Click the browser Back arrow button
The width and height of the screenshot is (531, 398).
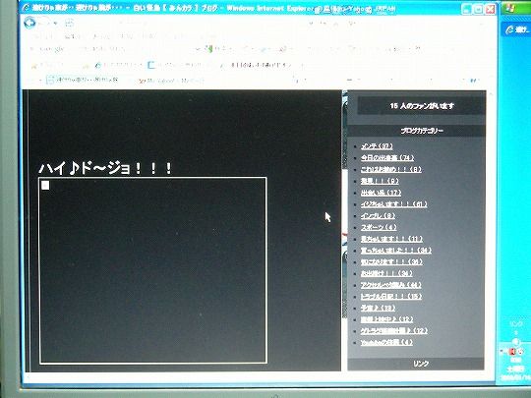[29, 23]
